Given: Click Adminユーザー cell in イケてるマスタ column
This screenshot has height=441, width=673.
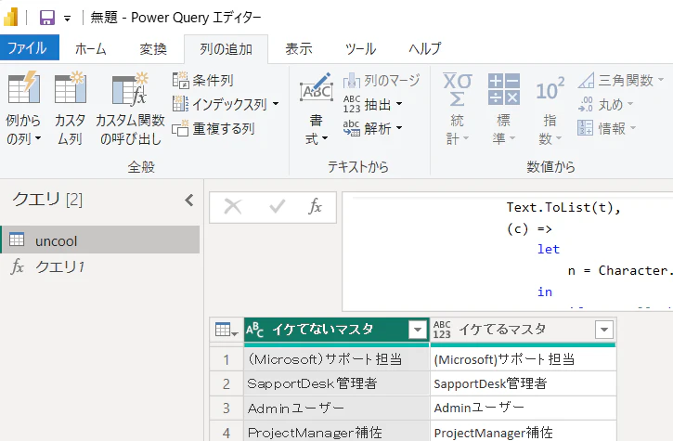Looking at the screenshot, I should click(x=524, y=408).
